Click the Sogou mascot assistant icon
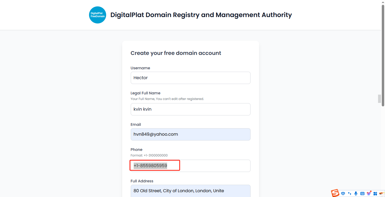This screenshot has width=385, height=197. tap(382, 193)
